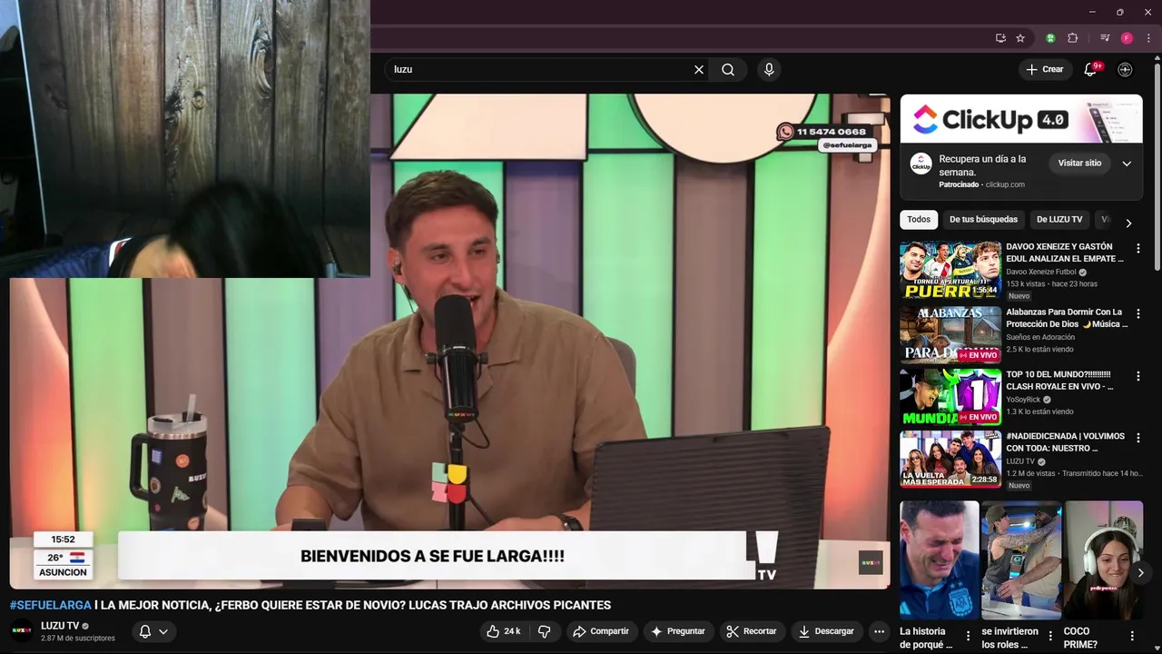Image resolution: width=1162 pixels, height=654 pixels.
Task: Click Visitar sitio on ClickUp ad
Action: (1079, 163)
